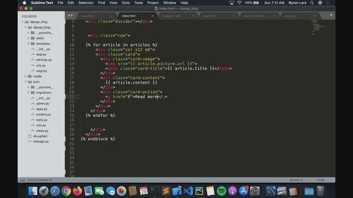Open the Photos app in the dock

(121, 191)
